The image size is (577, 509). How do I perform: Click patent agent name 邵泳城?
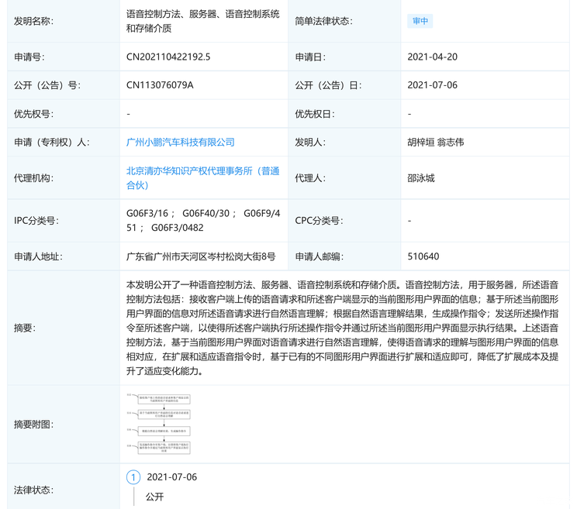point(421,178)
